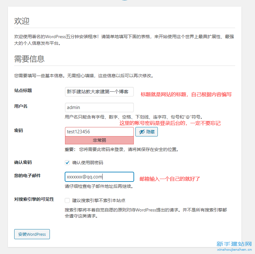The width and height of the screenshot is (255, 254).
Task: Click the 非常弱 password strength indicator
Action: pyautogui.click(x=99, y=140)
